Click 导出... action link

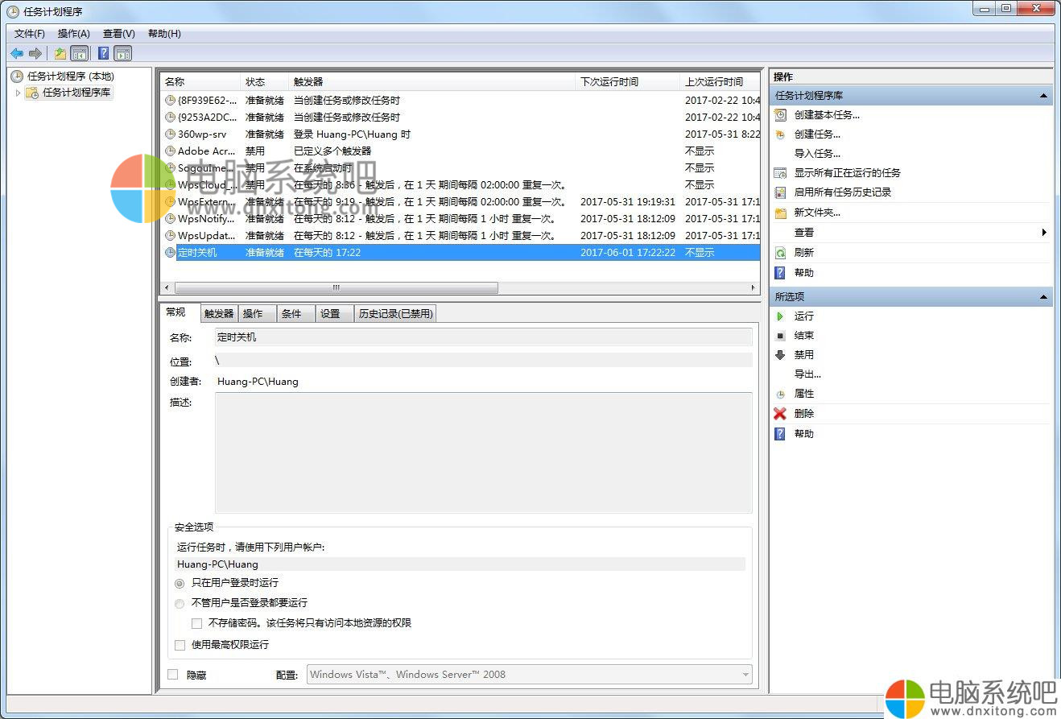tap(807, 374)
